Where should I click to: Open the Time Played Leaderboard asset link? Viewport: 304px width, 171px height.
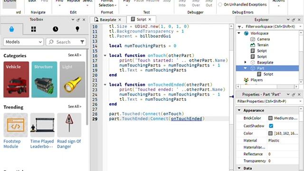pos(42,144)
